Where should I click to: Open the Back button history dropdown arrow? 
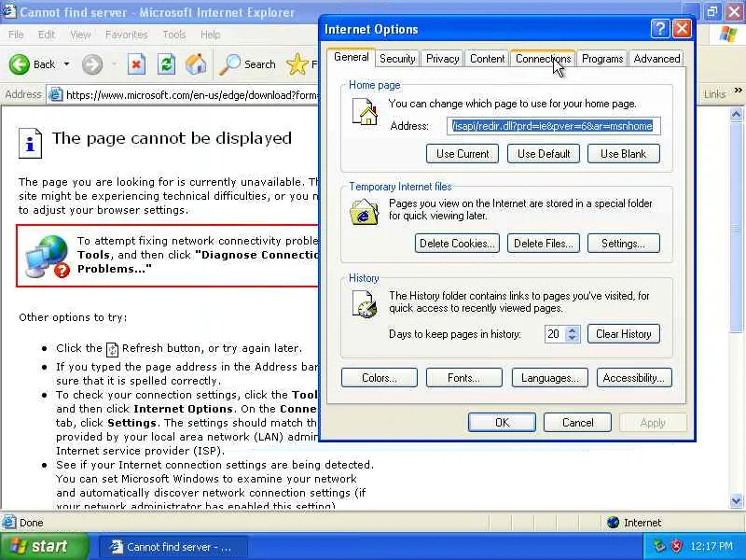(66, 64)
